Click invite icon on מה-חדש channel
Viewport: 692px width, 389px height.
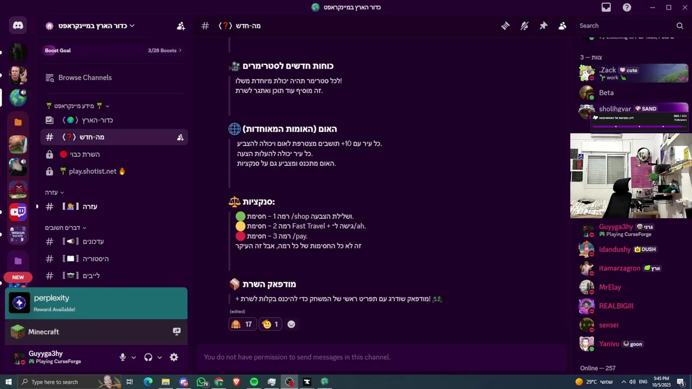pyautogui.click(x=180, y=137)
